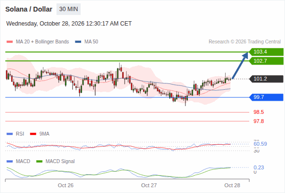The width and height of the screenshot is (285, 193).
Task: Click the MACD Signal legend label
Action: (x=60, y=162)
